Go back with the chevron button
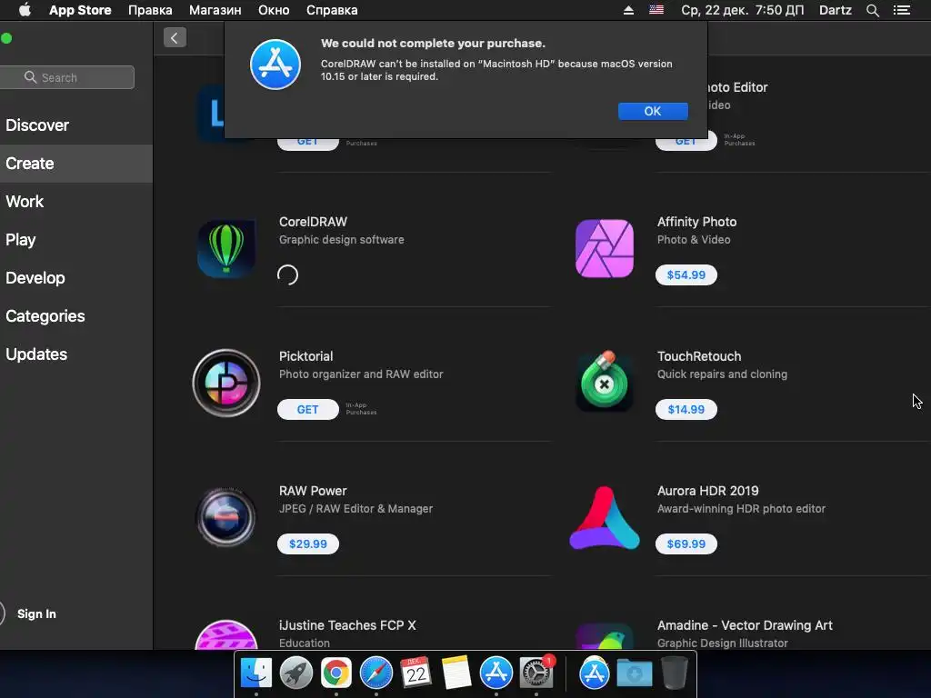This screenshot has height=698, width=931. pos(175,38)
